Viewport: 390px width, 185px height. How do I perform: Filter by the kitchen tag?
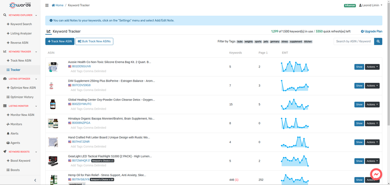[308, 42]
